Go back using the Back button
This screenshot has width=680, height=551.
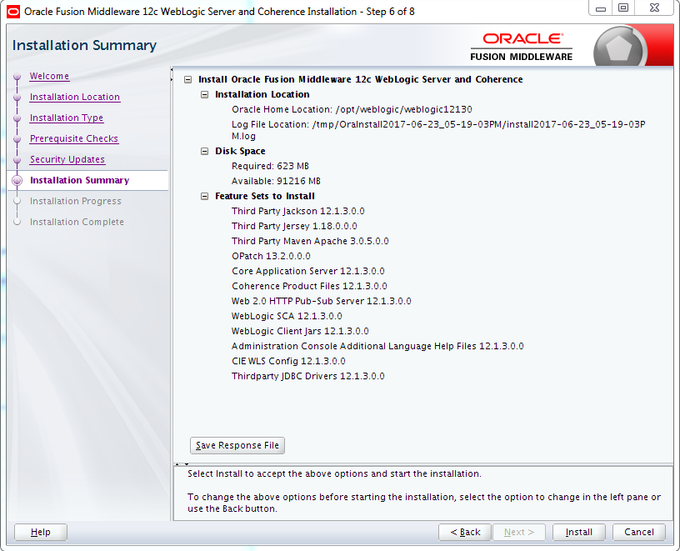pyautogui.click(x=465, y=533)
